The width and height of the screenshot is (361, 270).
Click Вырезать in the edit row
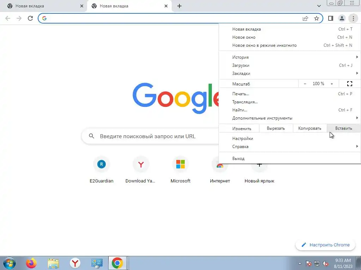pos(276,128)
